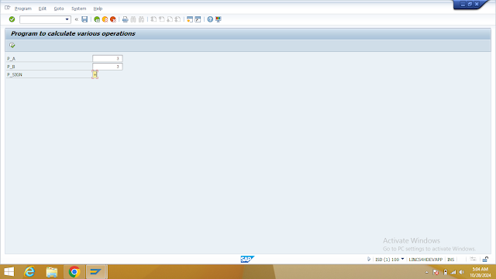Collapse the command field using double-chevron
This screenshot has height=279, width=496.
[x=77, y=19]
